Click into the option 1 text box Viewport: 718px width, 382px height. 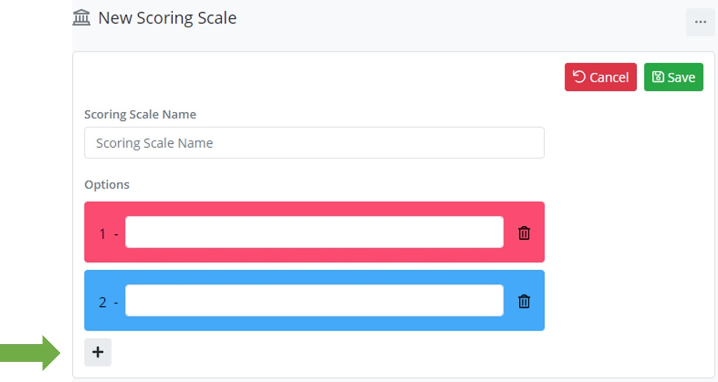314,232
